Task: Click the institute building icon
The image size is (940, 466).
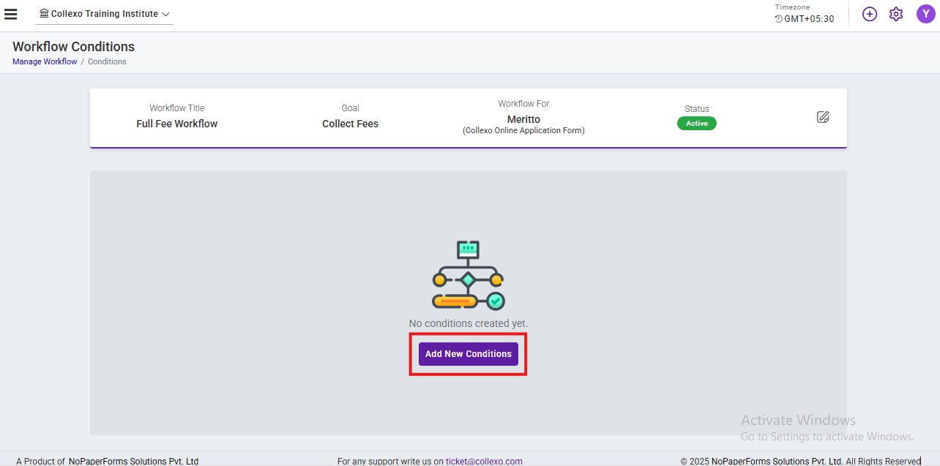Action: [44, 14]
